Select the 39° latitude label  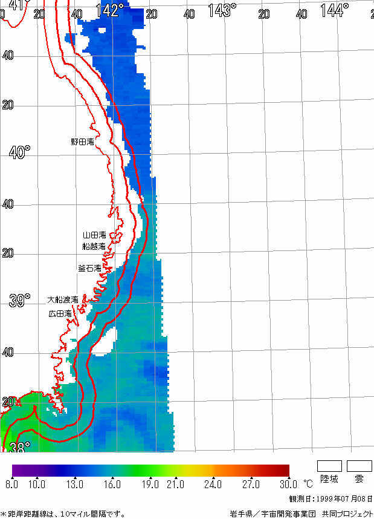coord(19,300)
